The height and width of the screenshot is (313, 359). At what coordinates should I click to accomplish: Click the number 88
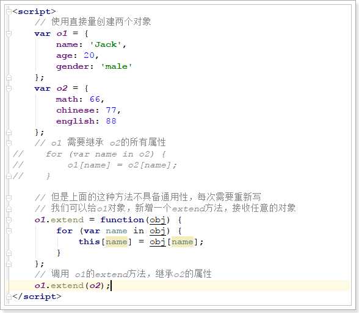[x=111, y=121]
